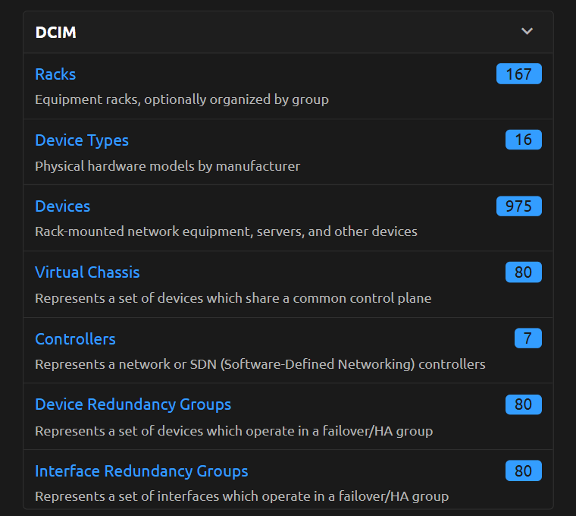Click the Racks description text
Screen dimensions: 576x516
click(182, 99)
